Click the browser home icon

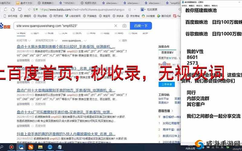[13, 9]
